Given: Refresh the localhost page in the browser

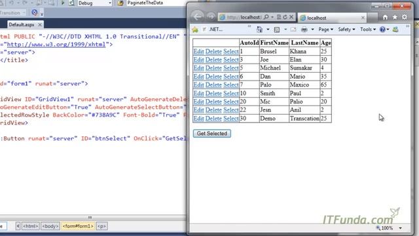Looking at the screenshot, I should [285, 17].
